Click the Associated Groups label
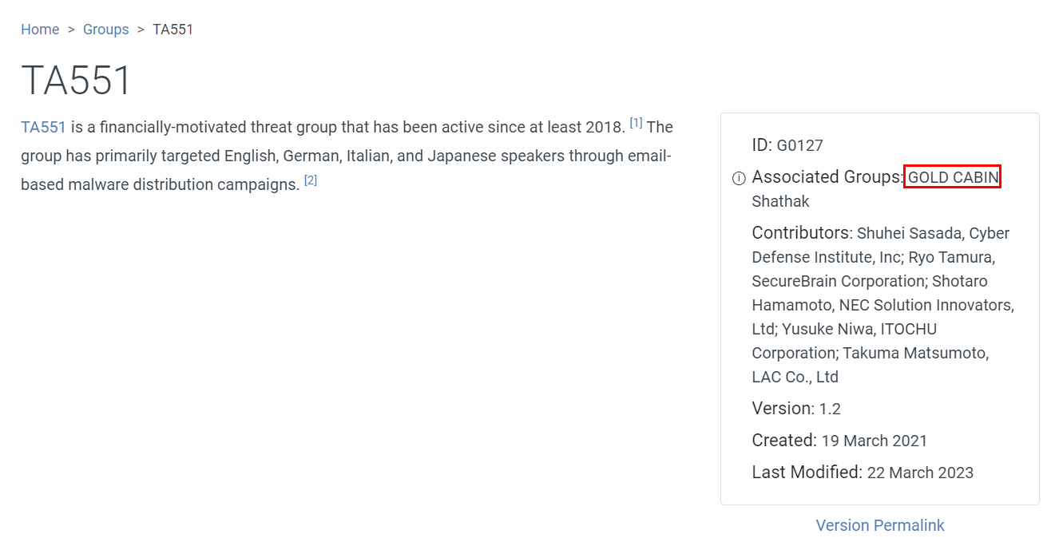Screen dimensions: 1051x538 827,177
